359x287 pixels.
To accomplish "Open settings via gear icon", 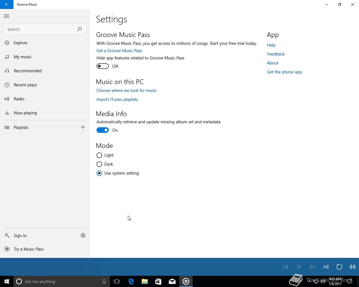I will (83, 236).
